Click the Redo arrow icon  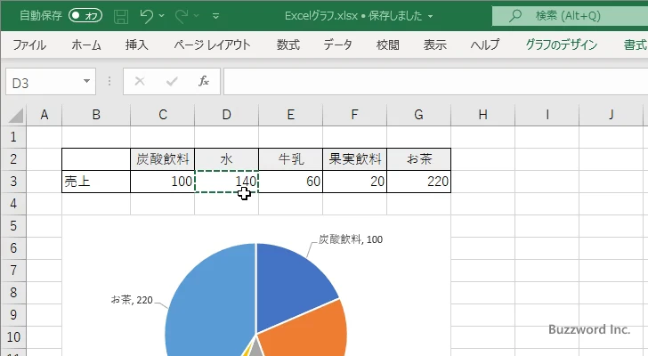(x=181, y=16)
